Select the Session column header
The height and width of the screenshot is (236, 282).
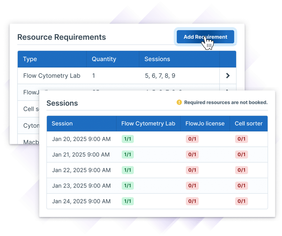point(62,123)
